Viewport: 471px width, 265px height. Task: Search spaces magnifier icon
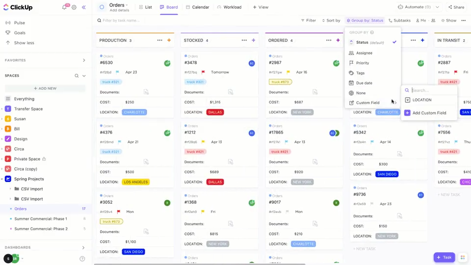click(77, 76)
